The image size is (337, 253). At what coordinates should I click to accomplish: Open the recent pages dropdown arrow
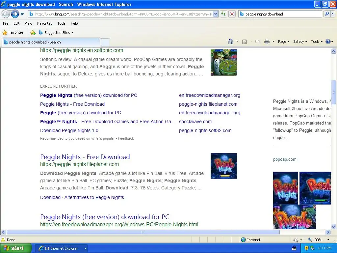coord(22,14)
